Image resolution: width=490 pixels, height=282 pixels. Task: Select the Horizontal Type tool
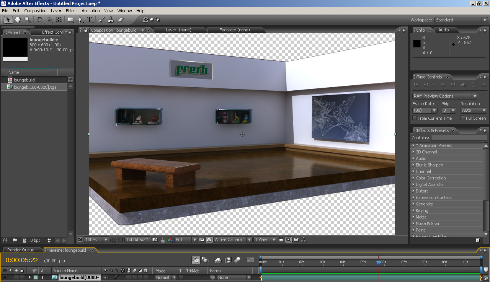[90, 20]
